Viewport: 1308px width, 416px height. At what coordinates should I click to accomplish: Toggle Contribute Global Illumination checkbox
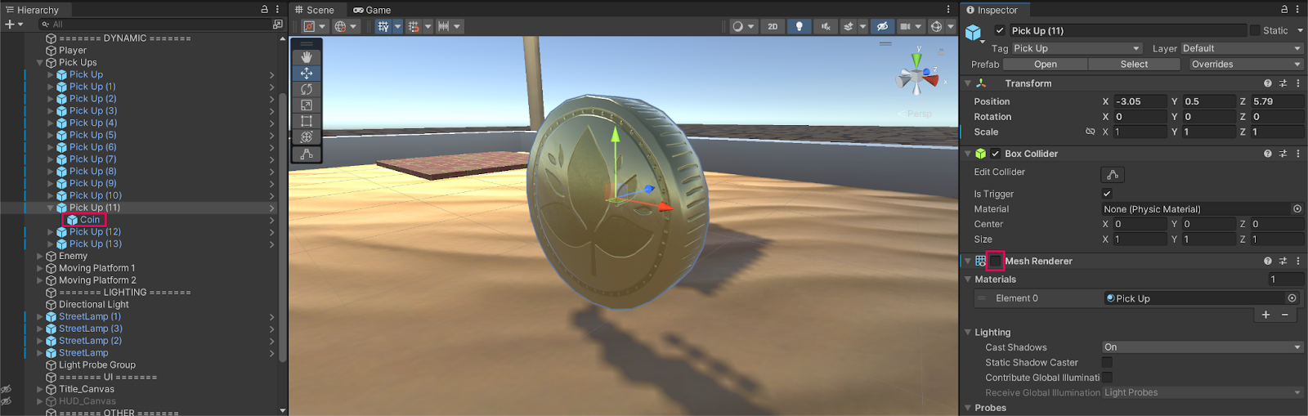pos(1107,378)
